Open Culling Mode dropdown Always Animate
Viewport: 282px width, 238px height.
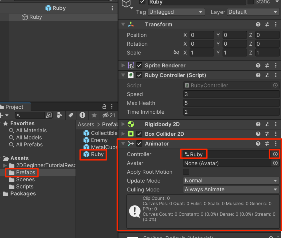tap(231, 189)
